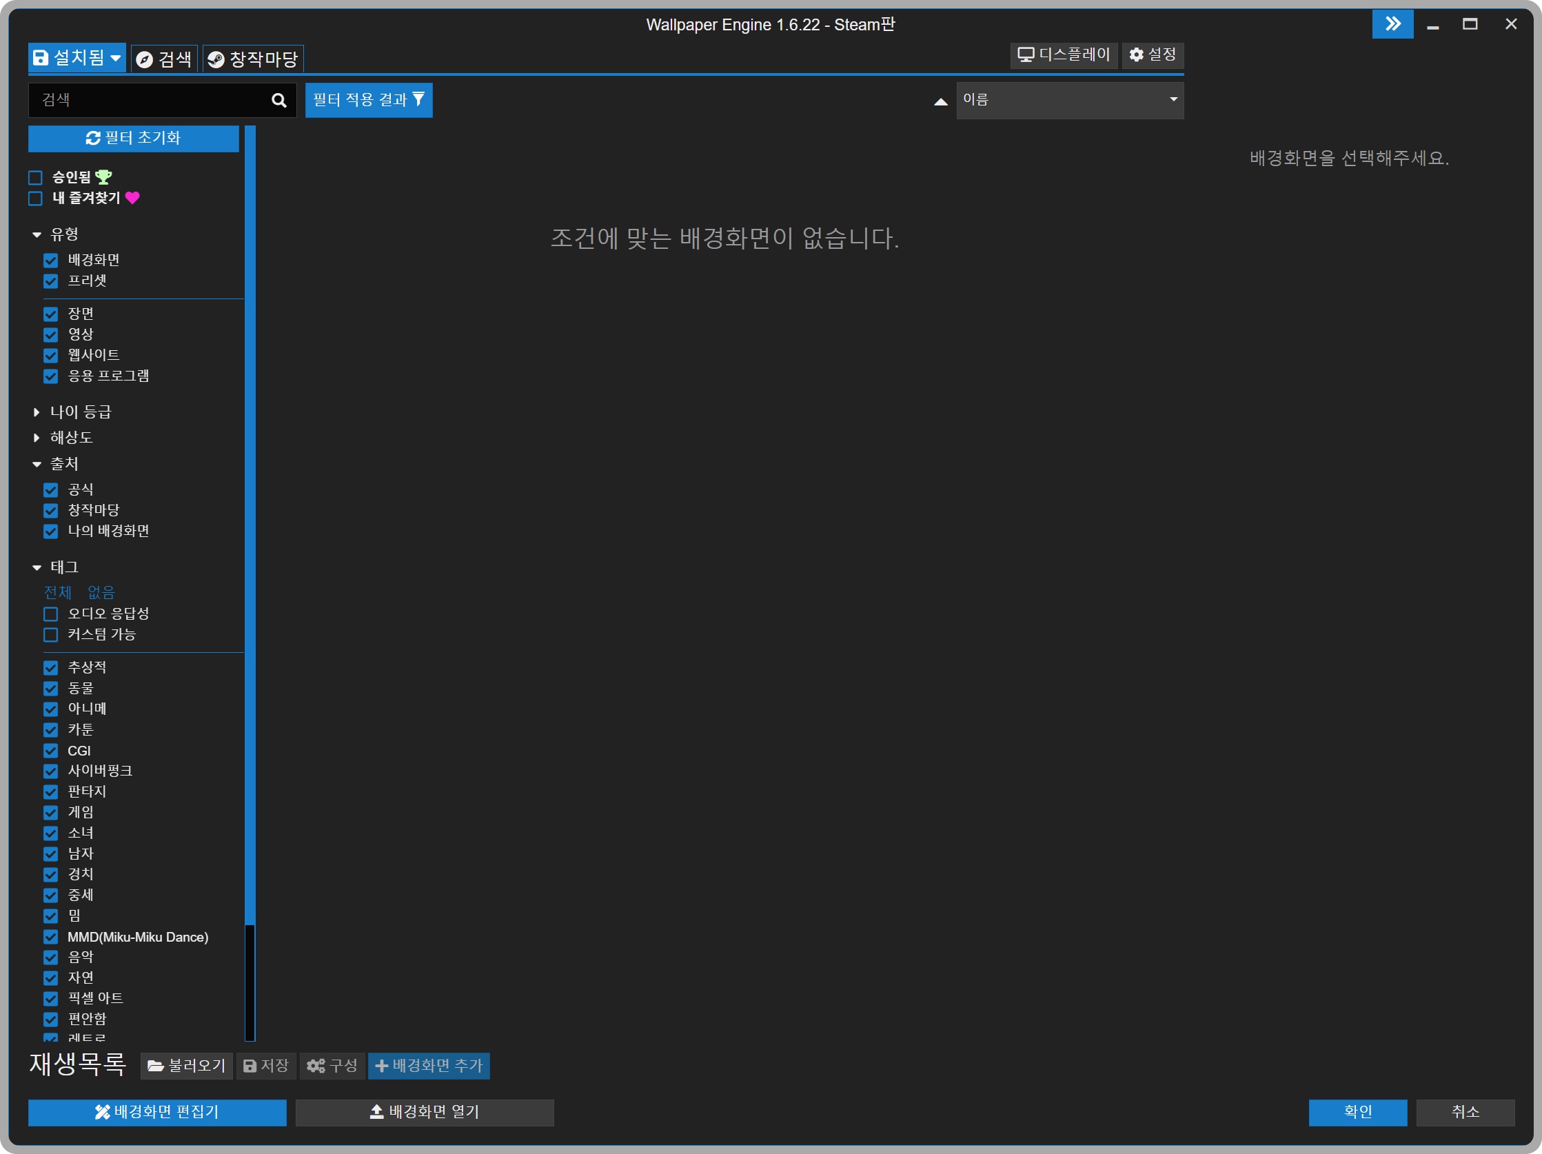The image size is (1542, 1154).
Task: Check the 오디오 응답성 tag filter
Action: coord(50,614)
